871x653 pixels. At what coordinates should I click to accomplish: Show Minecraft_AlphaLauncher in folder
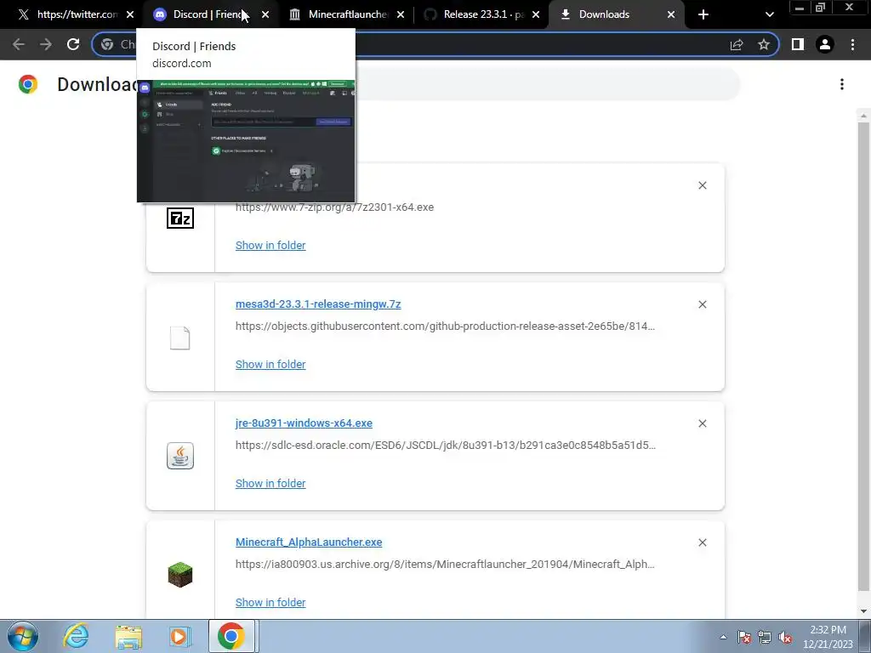coord(270,603)
